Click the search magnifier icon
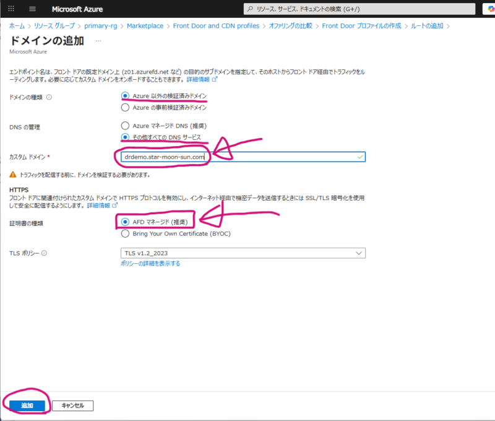Screen dimensions: 495x421 pos(250,9)
